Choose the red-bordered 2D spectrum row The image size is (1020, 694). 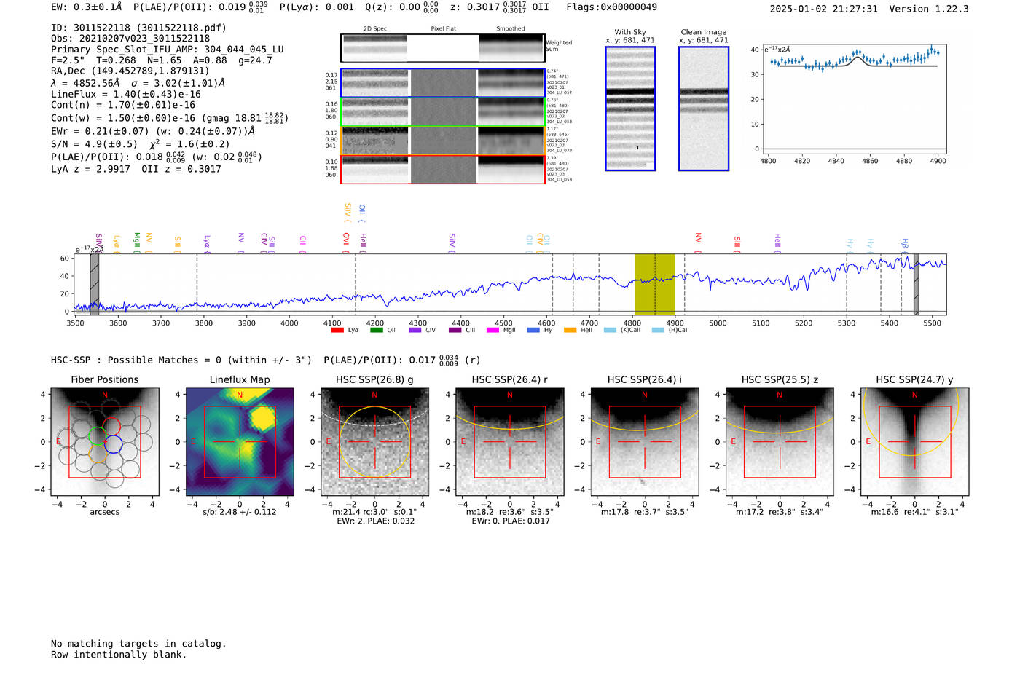click(443, 170)
